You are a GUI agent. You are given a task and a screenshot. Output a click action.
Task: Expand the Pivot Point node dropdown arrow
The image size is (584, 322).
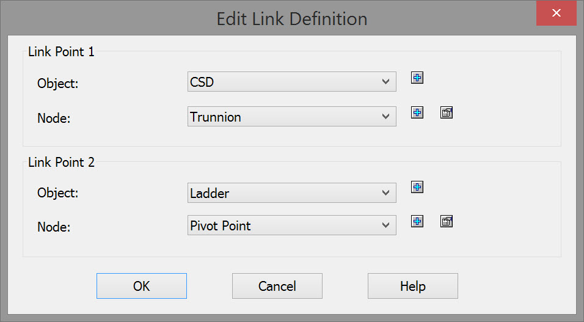[x=385, y=225]
